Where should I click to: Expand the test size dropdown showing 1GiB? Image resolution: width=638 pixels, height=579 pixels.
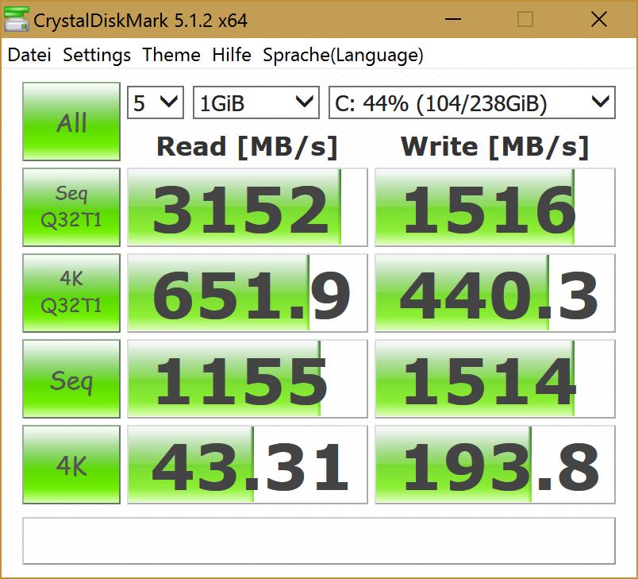coord(256,102)
